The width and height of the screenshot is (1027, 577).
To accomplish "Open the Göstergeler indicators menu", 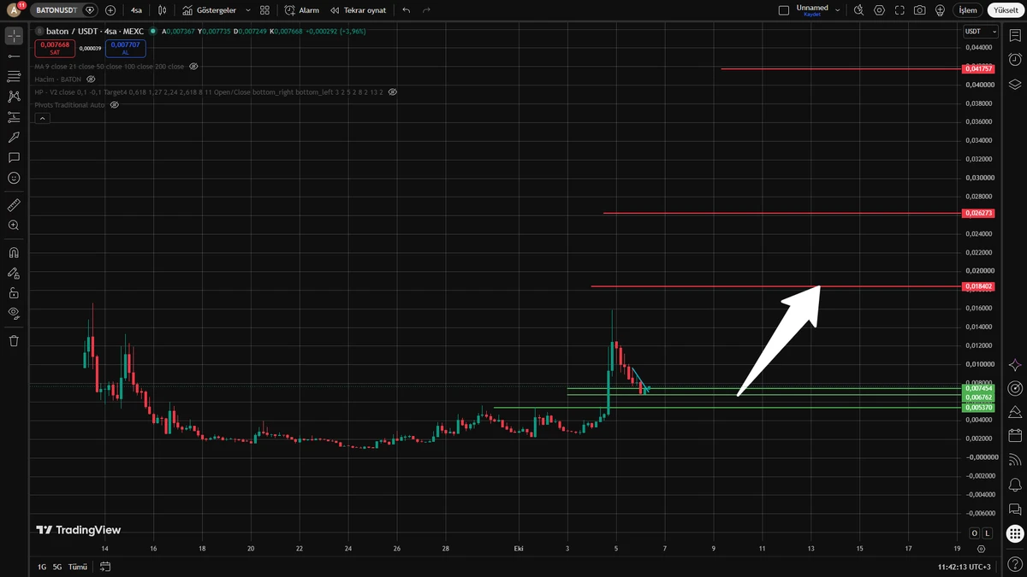I will tap(210, 10).
